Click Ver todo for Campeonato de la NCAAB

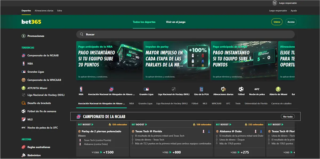tap(288, 116)
